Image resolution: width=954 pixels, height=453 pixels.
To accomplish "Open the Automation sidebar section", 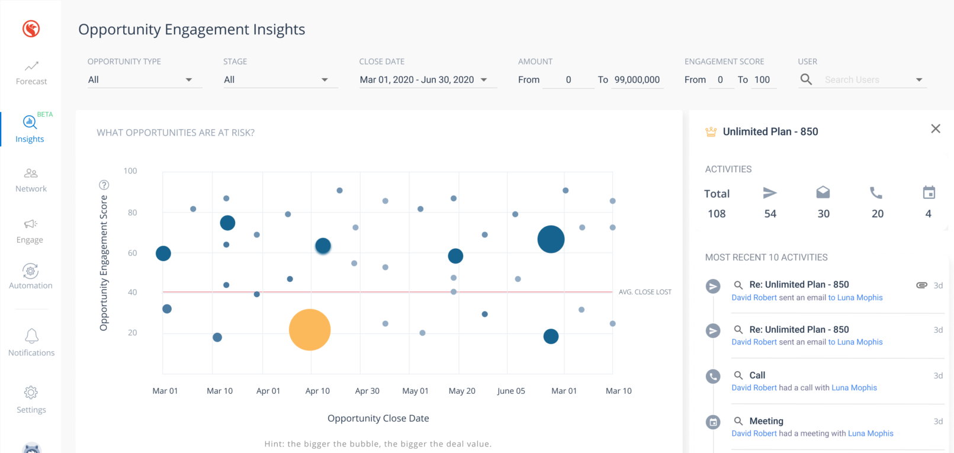I will click(x=31, y=277).
